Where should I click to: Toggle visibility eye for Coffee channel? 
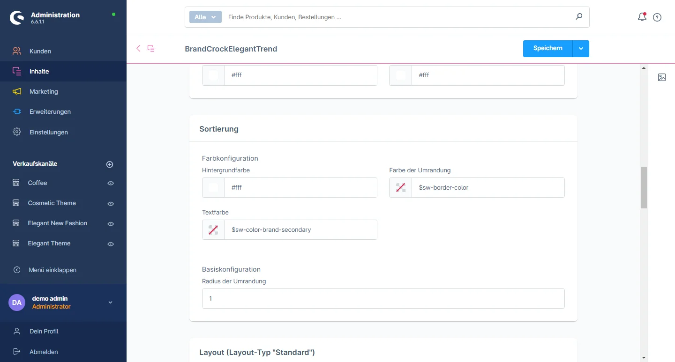coord(111,183)
